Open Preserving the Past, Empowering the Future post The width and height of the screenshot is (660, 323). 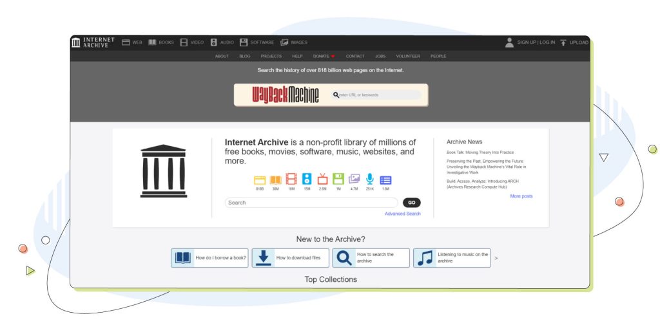[x=486, y=167]
